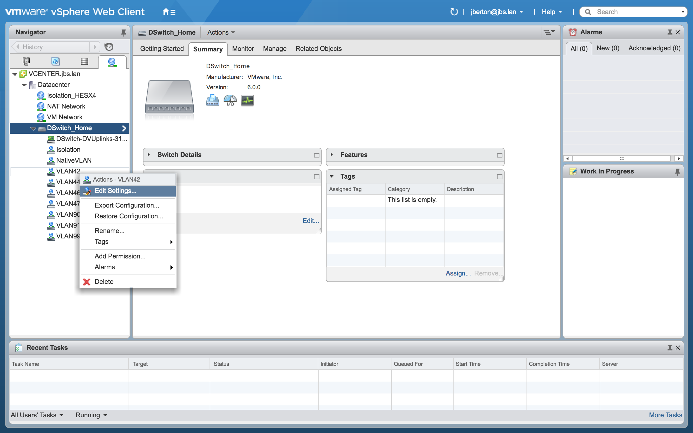Choose Add Permission from context menu
The height and width of the screenshot is (433, 693).
click(x=128, y=256)
